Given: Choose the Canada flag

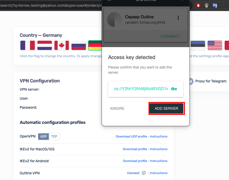Looking at the screenshot, I should pyautogui.click(x=62, y=45).
